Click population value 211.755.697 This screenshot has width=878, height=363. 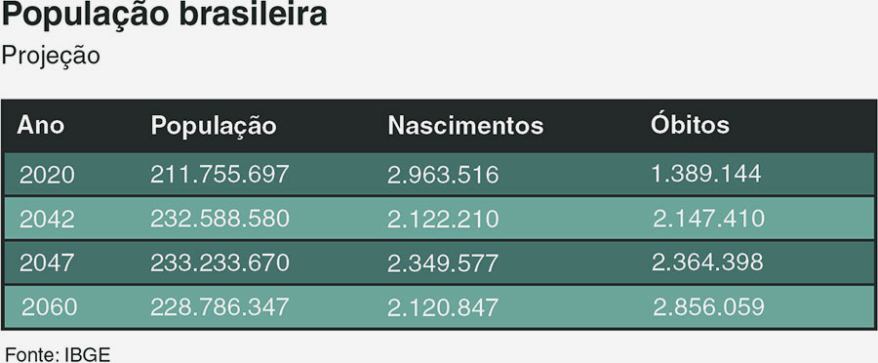[x=219, y=175]
